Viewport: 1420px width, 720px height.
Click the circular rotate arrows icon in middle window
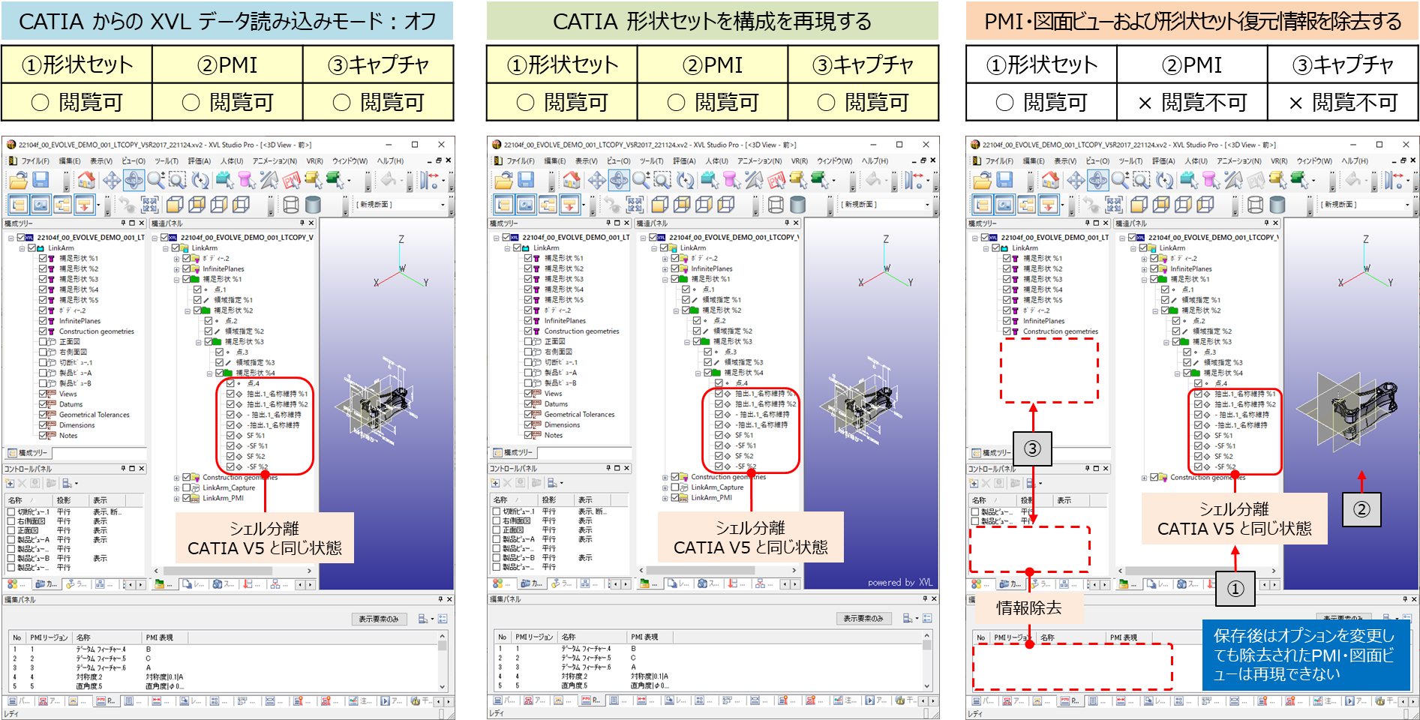coord(685,180)
